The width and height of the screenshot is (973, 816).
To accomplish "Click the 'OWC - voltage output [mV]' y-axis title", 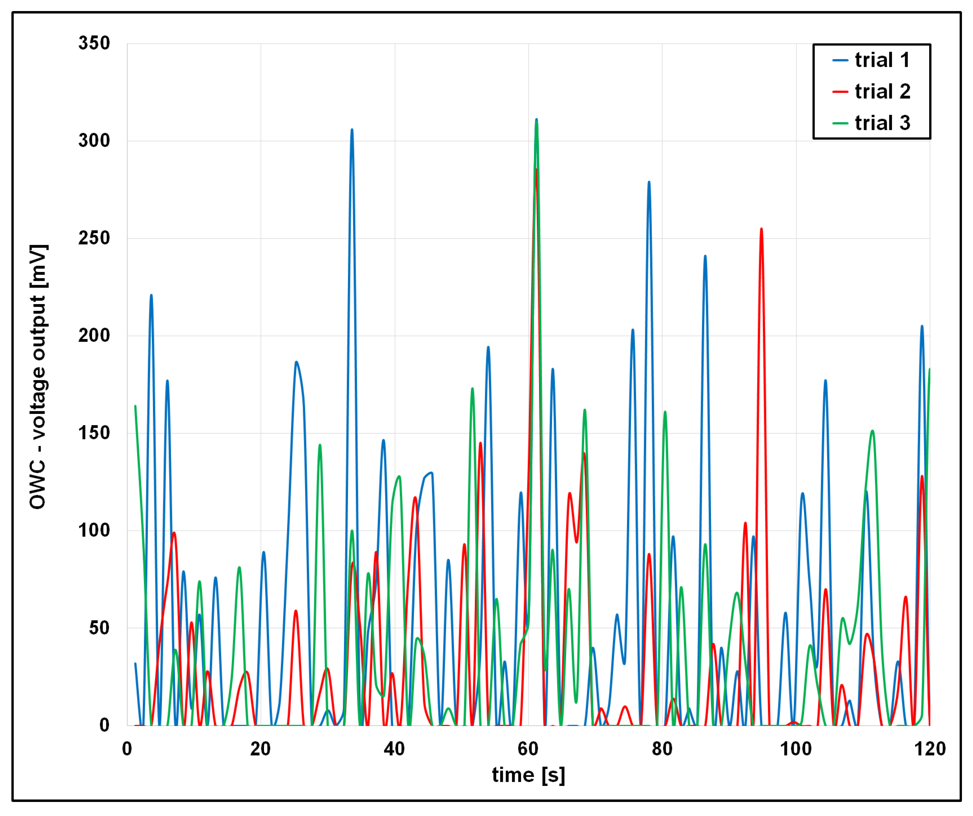I will coord(38,377).
